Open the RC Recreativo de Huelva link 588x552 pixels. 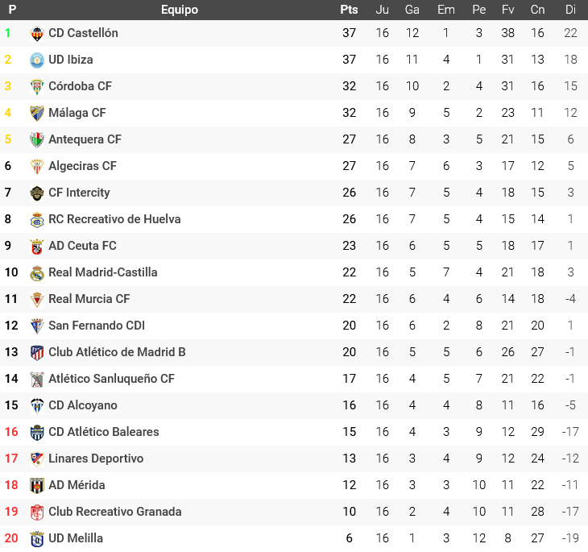(x=114, y=219)
